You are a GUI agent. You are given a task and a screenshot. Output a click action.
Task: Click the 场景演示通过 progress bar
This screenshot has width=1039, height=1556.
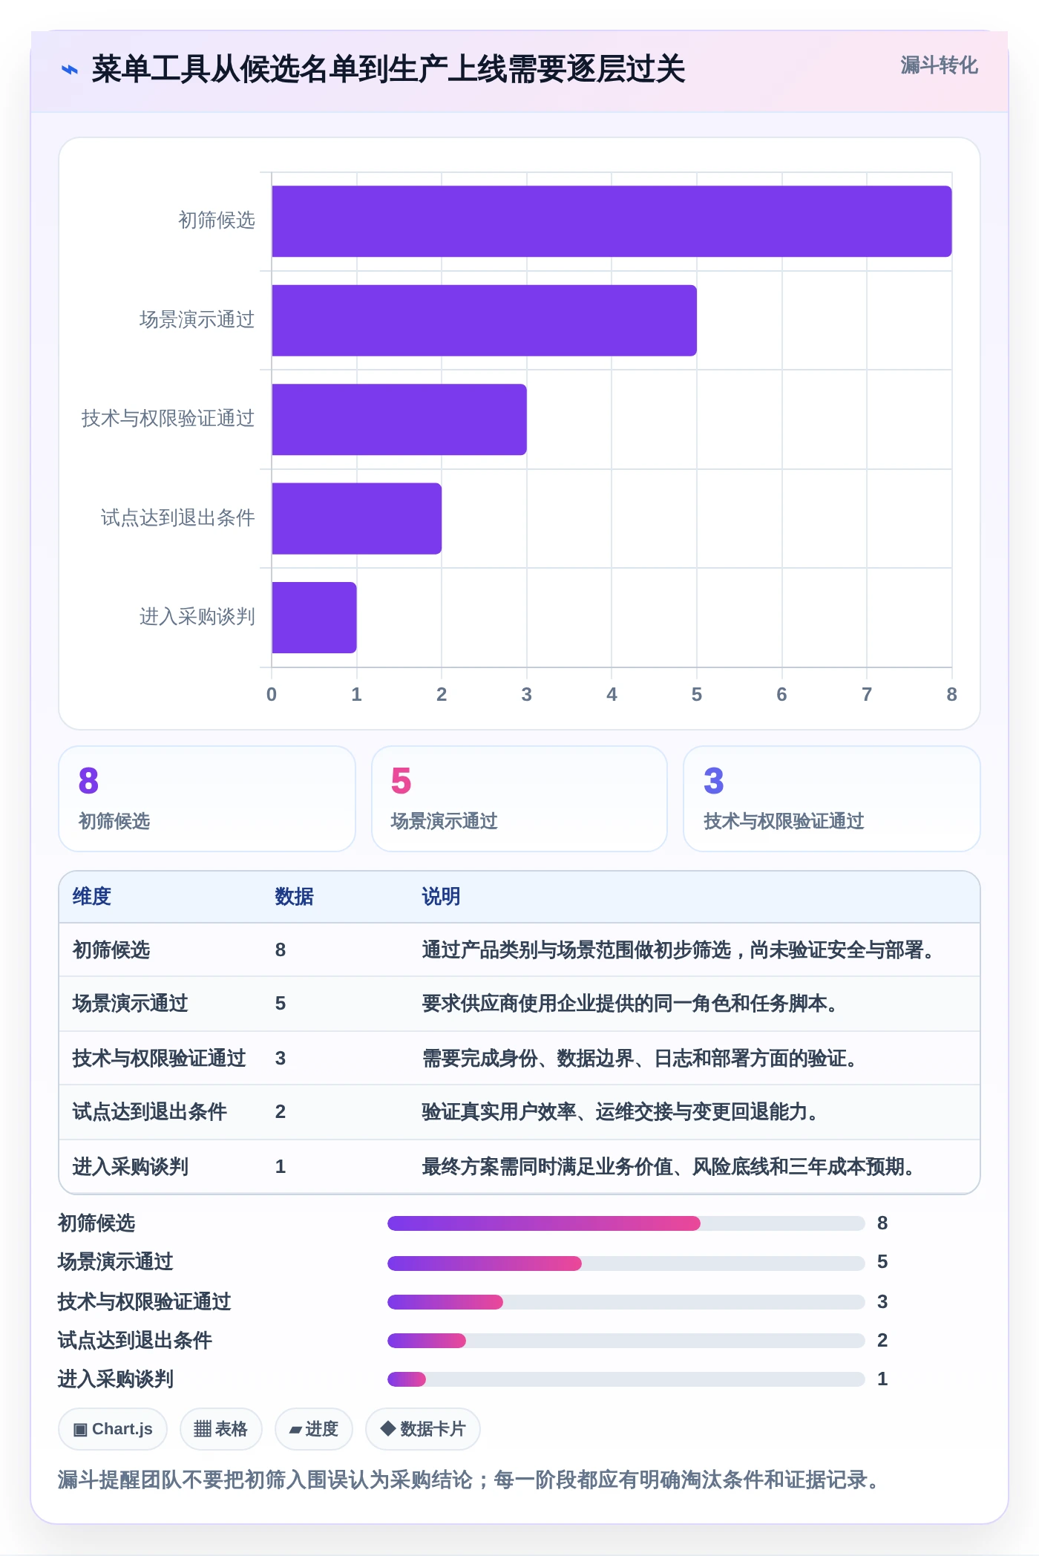click(x=626, y=1263)
